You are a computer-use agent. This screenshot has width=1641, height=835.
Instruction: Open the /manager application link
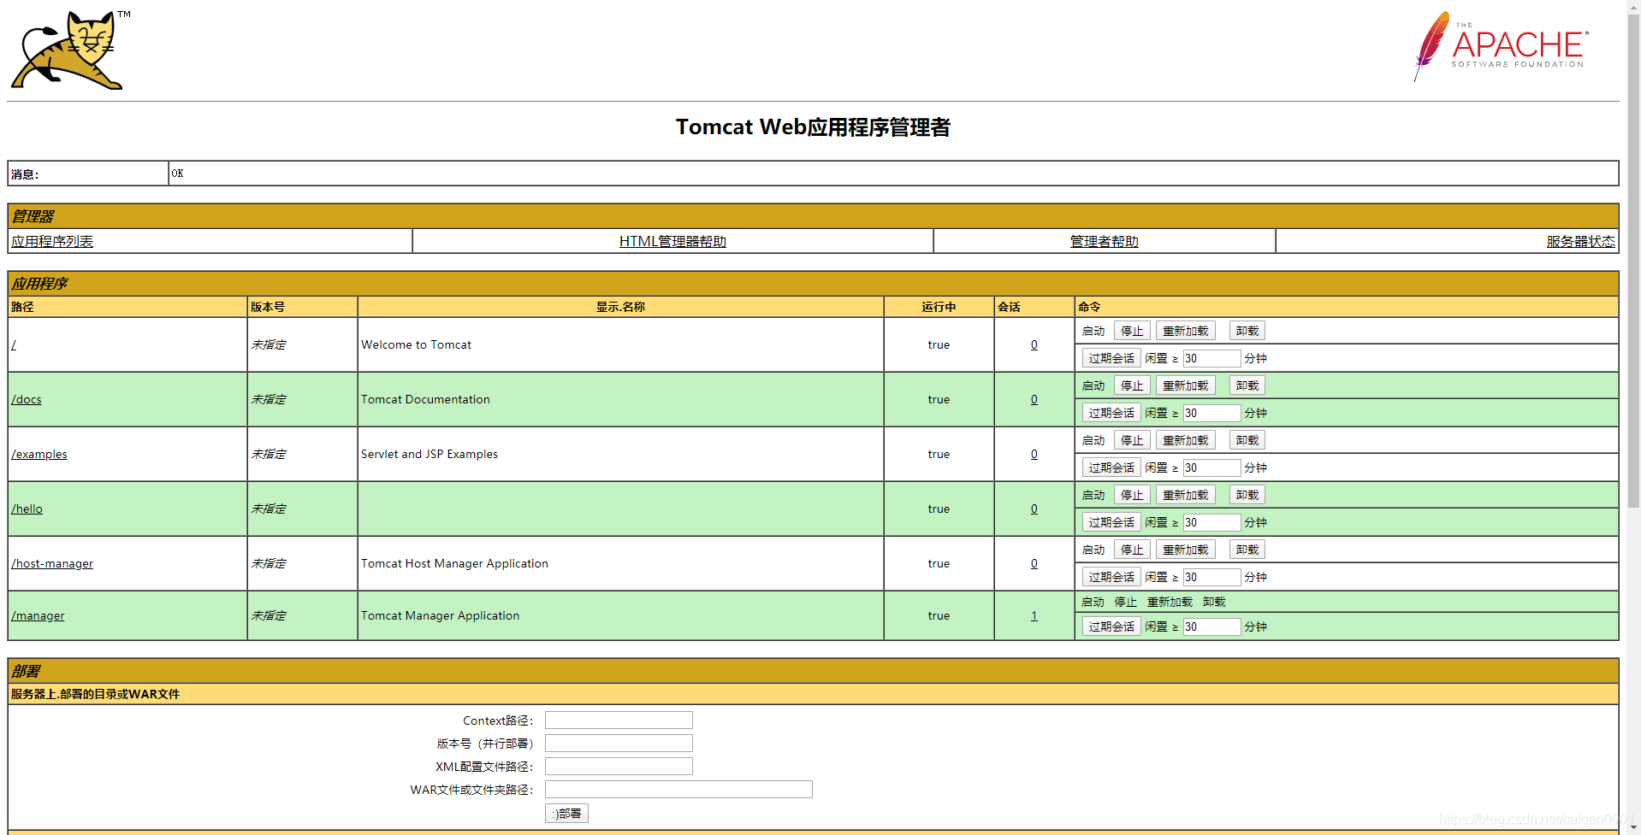coord(38,615)
